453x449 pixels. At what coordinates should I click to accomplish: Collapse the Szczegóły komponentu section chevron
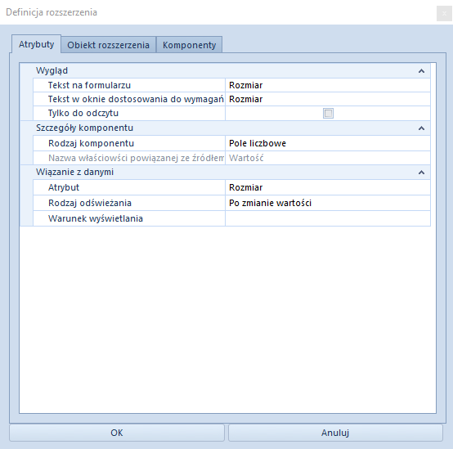tap(421, 128)
